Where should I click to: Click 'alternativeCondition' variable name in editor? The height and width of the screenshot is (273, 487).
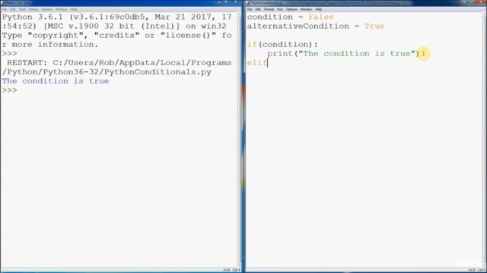coord(298,27)
